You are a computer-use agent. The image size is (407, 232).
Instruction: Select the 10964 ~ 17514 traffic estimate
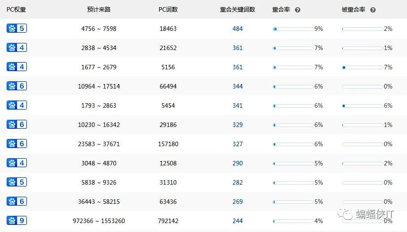pyautogui.click(x=99, y=86)
